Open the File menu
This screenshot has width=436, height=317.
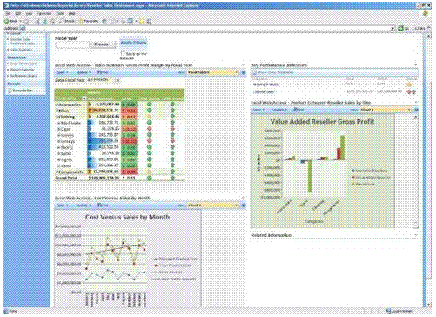click(8, 13)
